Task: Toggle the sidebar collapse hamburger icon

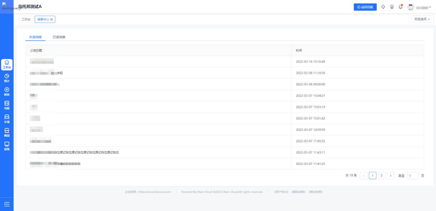Action: [7, 204]
